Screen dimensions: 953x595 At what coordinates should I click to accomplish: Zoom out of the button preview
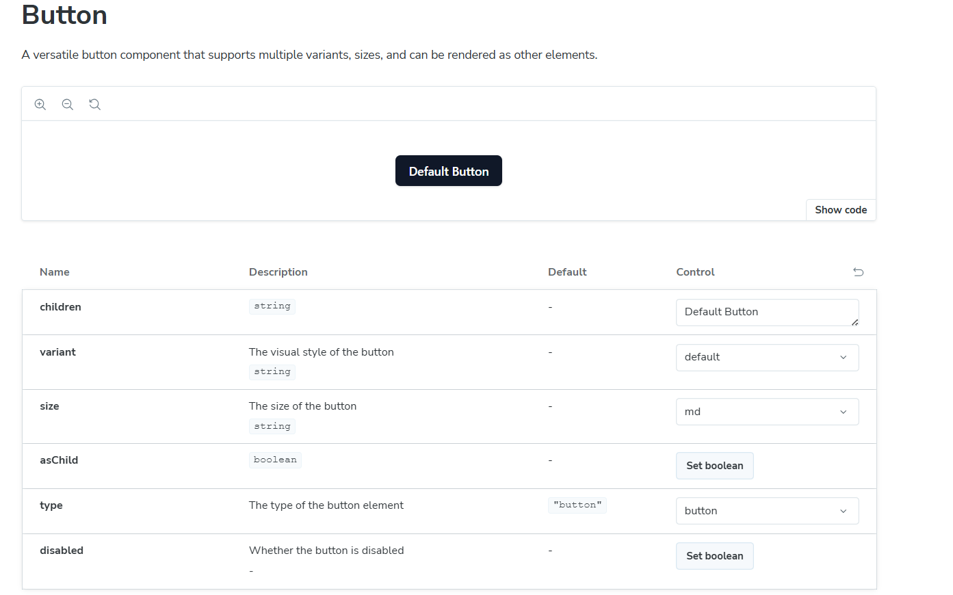pyautogui.click(x=68, y=104)
